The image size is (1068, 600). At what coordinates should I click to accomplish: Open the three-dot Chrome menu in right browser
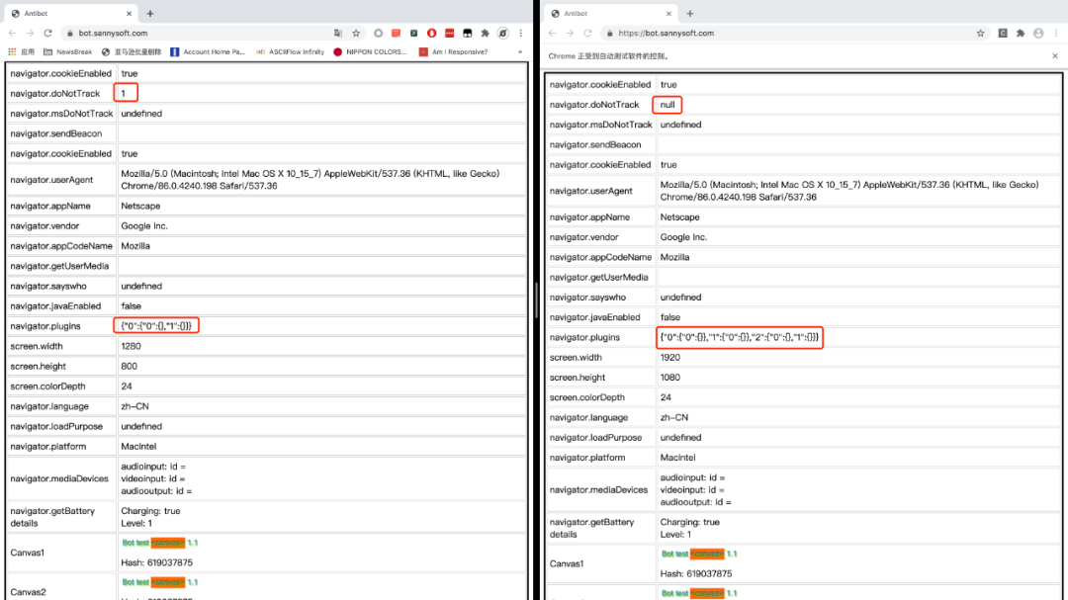click(1056, 33)
